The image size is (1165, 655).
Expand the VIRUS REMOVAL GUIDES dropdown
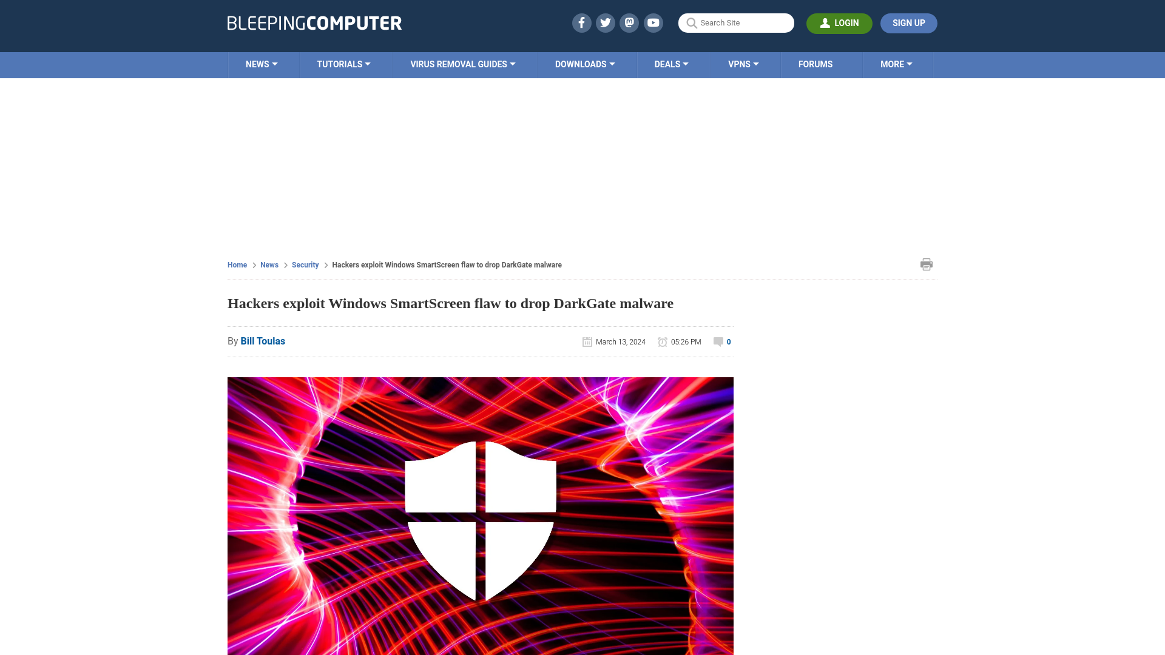(462, 64)
